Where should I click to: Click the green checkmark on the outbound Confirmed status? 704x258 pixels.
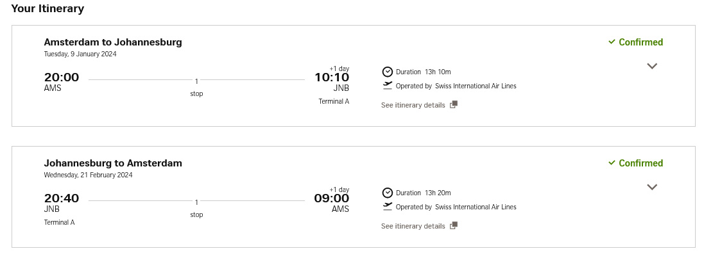click(612, 42)
